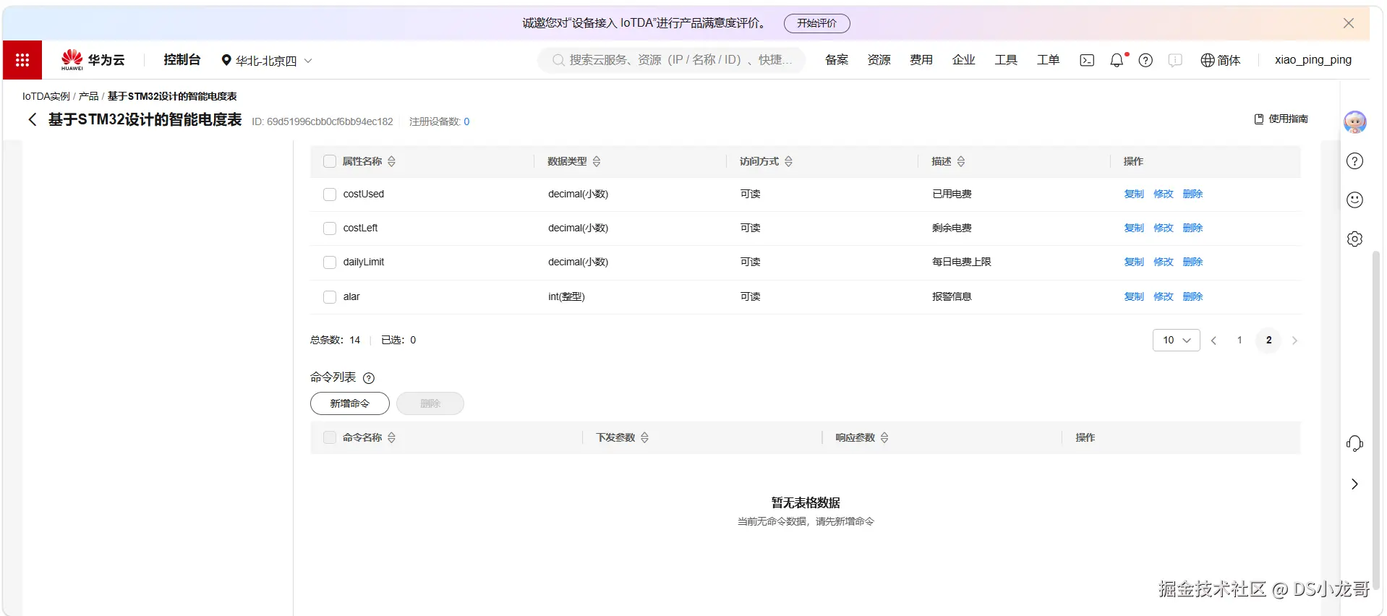
Task: Click the message icon beside the help icon
Action: [x=1175, y=60]
